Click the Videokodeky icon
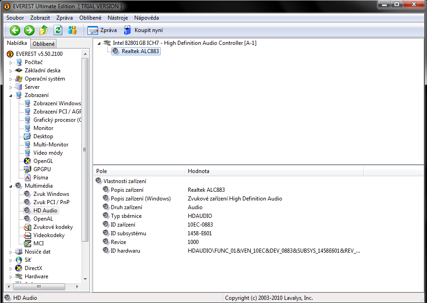The height and width of the screenshot is (303, 427). pyautogui.click(x=27, y=235)
